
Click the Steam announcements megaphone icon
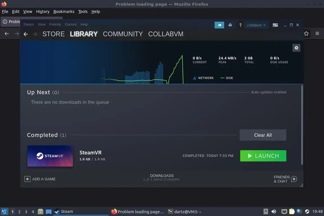click(x=219, y=25)
